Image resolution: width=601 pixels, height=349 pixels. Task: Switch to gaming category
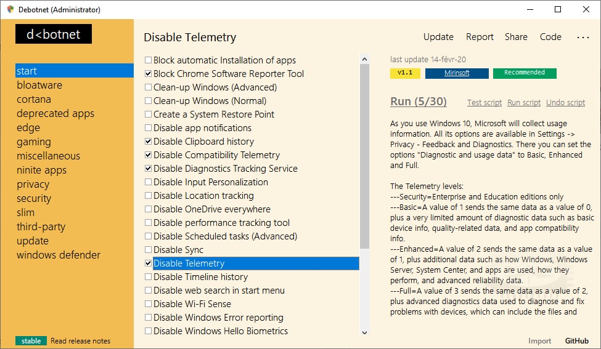pos(34,142)
